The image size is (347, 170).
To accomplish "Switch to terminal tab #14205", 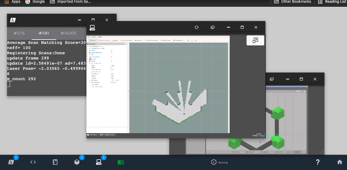I will [68, 33].
